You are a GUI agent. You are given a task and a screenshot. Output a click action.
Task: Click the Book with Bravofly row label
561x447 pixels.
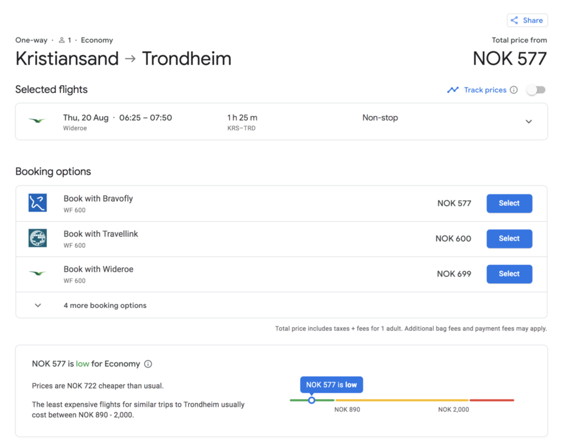tap(98, 198)
